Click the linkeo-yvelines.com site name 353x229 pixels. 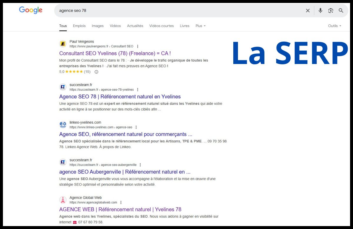85,122
